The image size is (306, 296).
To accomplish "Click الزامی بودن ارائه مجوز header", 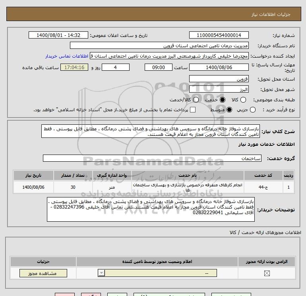I will click(x=267, y=262).
